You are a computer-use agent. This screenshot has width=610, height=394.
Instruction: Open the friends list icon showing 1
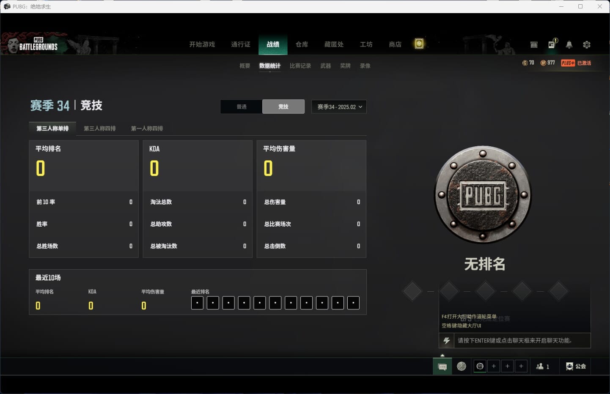543,367
